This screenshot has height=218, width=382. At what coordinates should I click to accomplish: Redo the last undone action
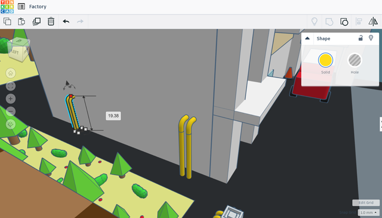pyautogui.click(x=80, y=22)
